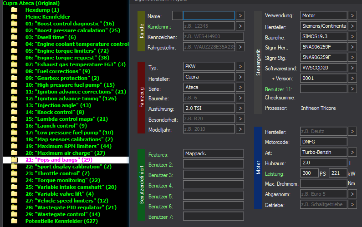362x227 pixels.
Task: Open the arrow beside Fahrgestellnr. field
Action: pos(240,47)
